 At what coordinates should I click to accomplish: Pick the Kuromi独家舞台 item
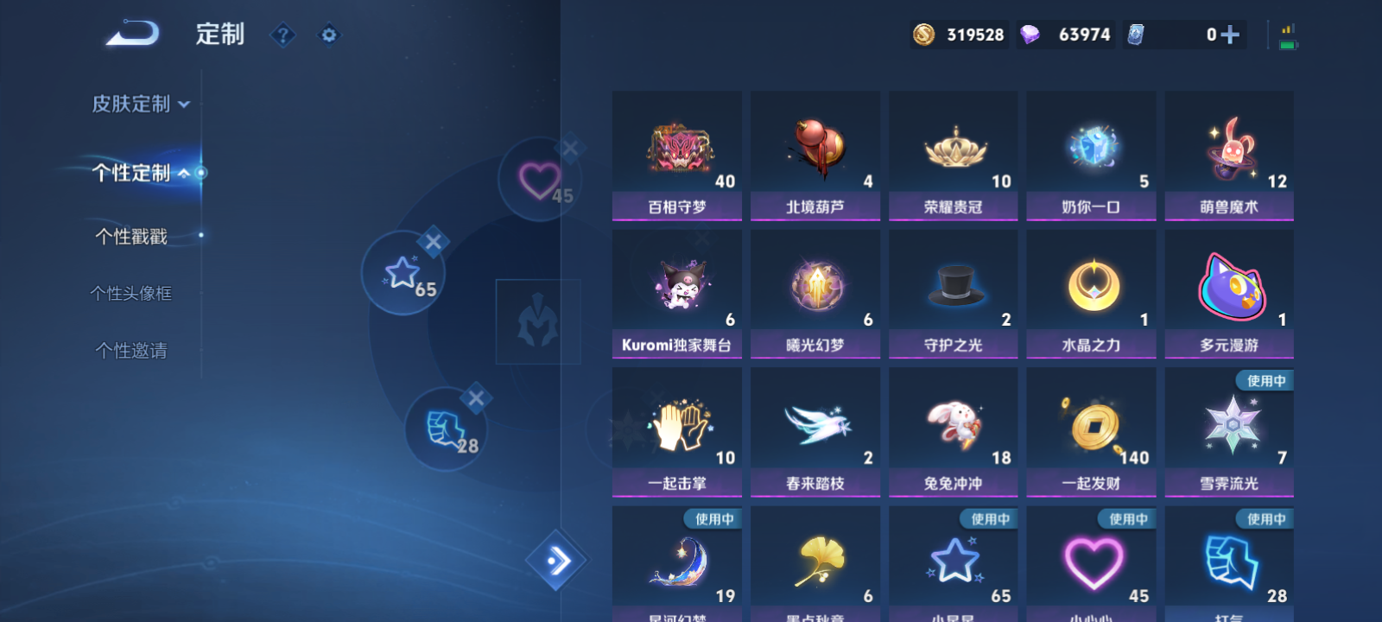[677, 294]
